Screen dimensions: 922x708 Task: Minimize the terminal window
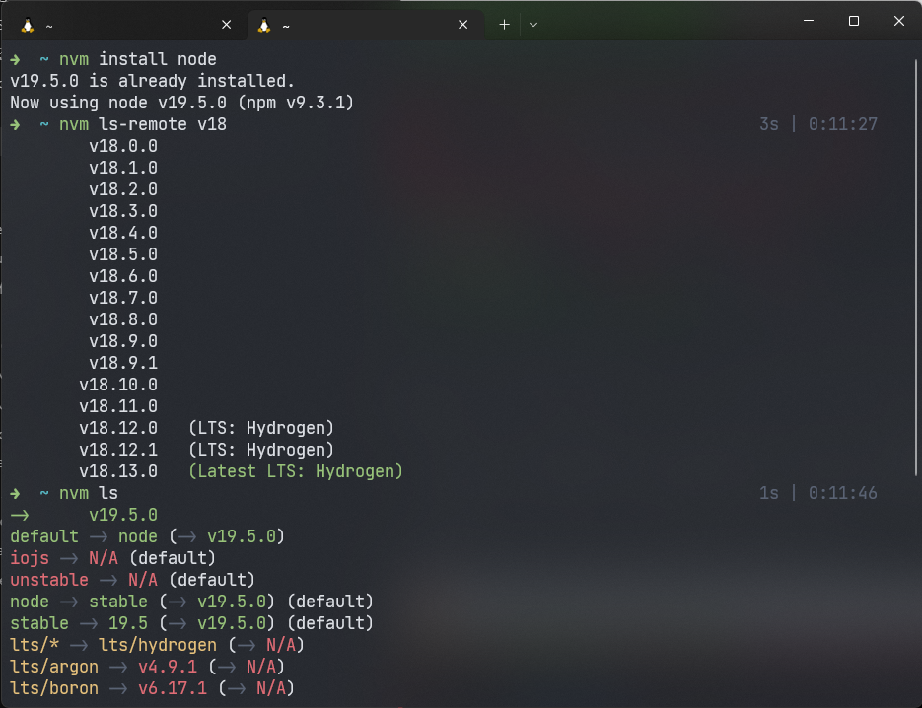pyautogui.click(x=808, y=21)
